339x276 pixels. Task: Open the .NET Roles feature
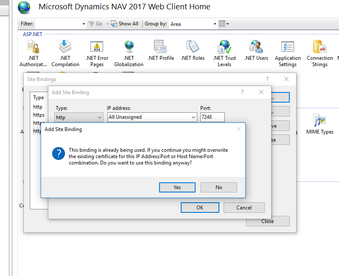click(x=193, y=50)
